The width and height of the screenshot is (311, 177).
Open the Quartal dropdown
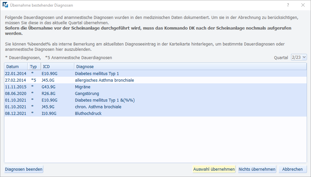point(299,57)
